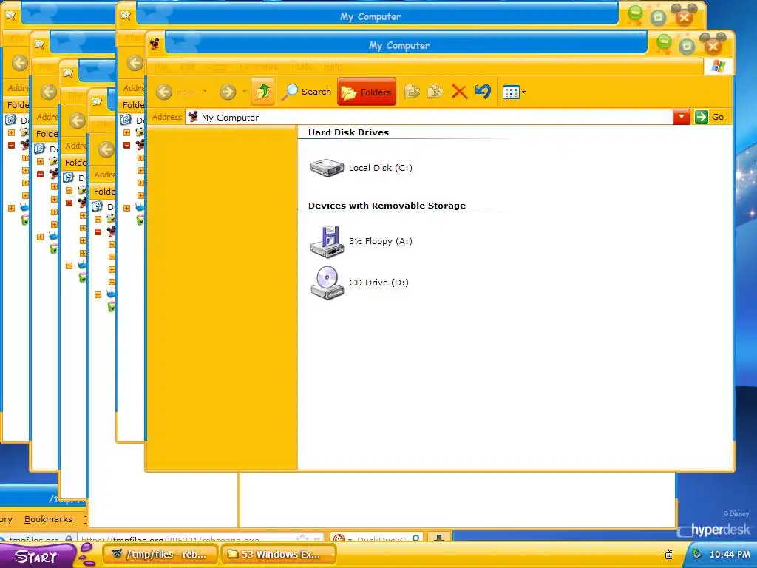Open the Edit menu in front window

pos(187,67)
